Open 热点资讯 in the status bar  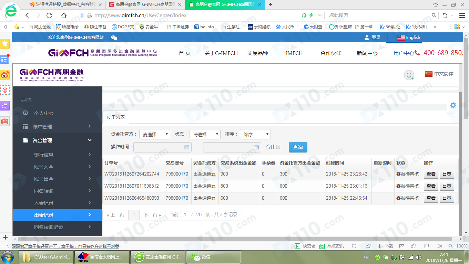(332, 246)
